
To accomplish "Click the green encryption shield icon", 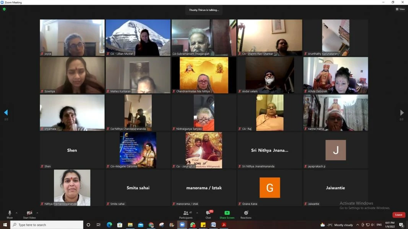I will 4,9.
